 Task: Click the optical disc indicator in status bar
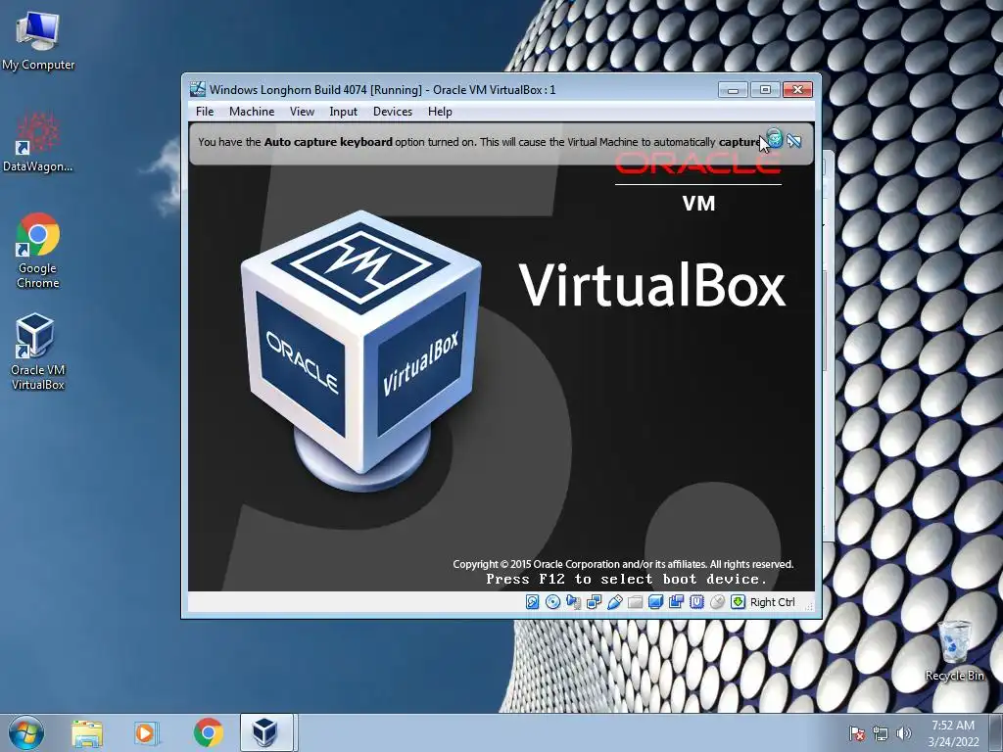click(552, 602)
